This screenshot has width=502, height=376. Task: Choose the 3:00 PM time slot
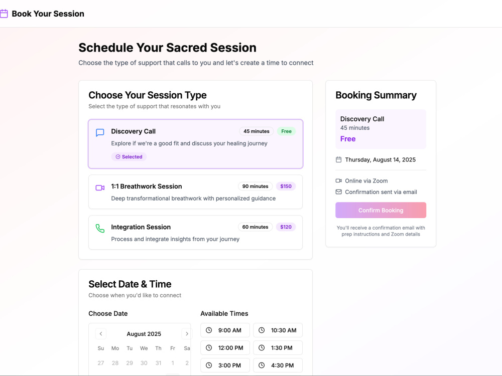[225, 365]
